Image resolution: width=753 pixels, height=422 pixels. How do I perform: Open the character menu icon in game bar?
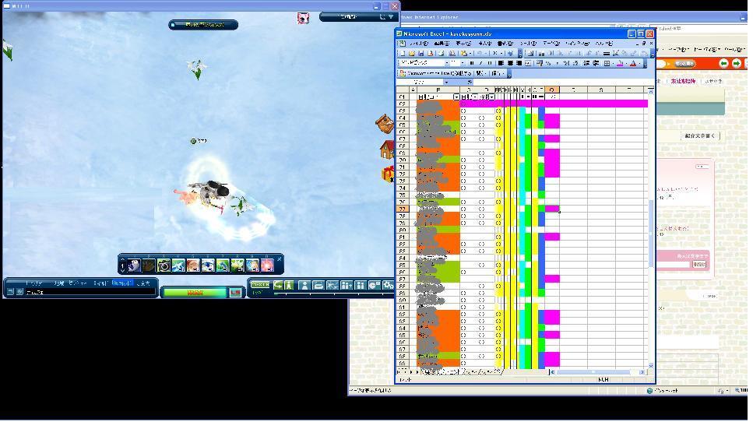pyautogui.click(x=304, y=285)
